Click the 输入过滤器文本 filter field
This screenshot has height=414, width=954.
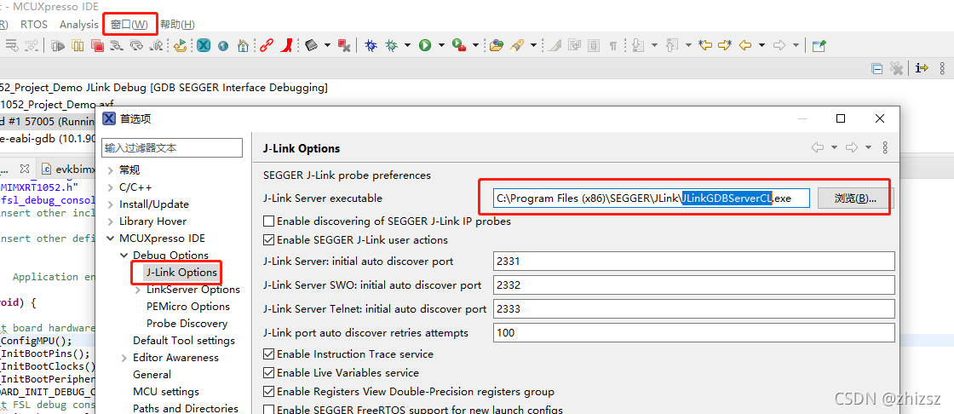(x=172, y=147)
